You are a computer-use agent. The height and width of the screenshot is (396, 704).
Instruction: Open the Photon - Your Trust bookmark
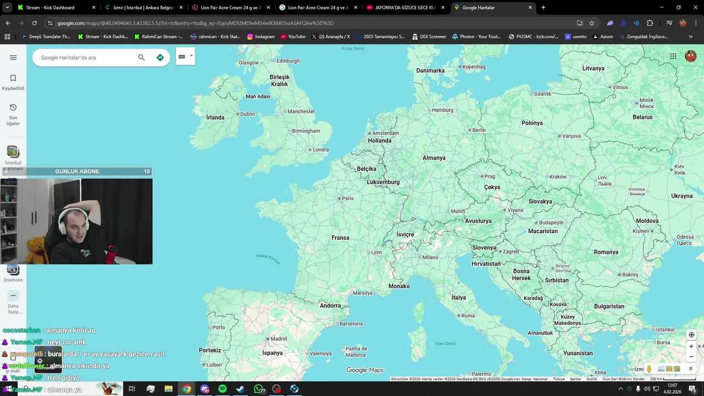pyautogui.click(x=477, y=36)
